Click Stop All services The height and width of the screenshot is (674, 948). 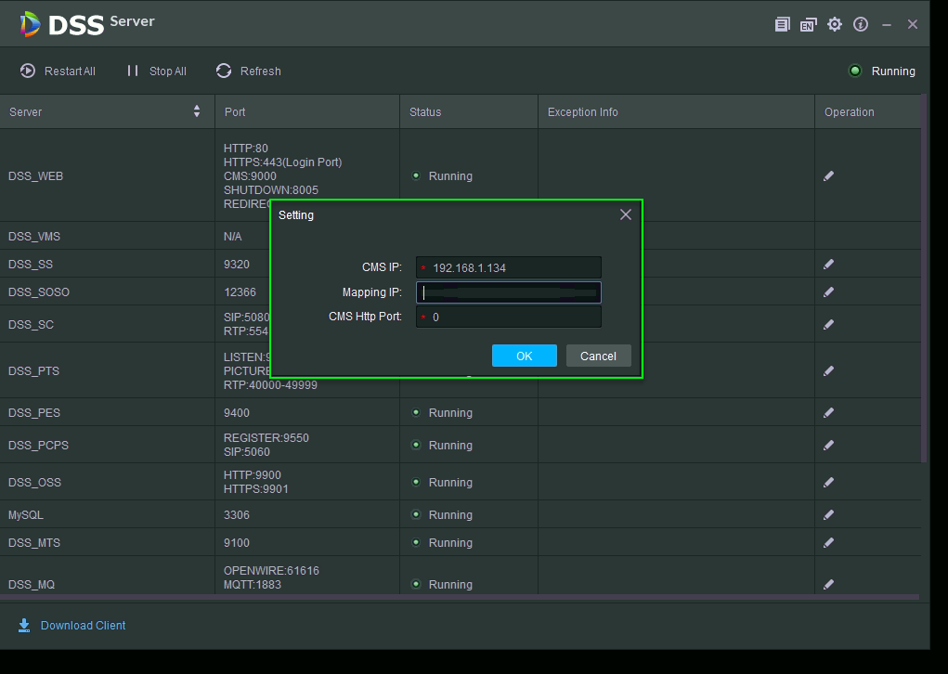click(x=157, y=71)
